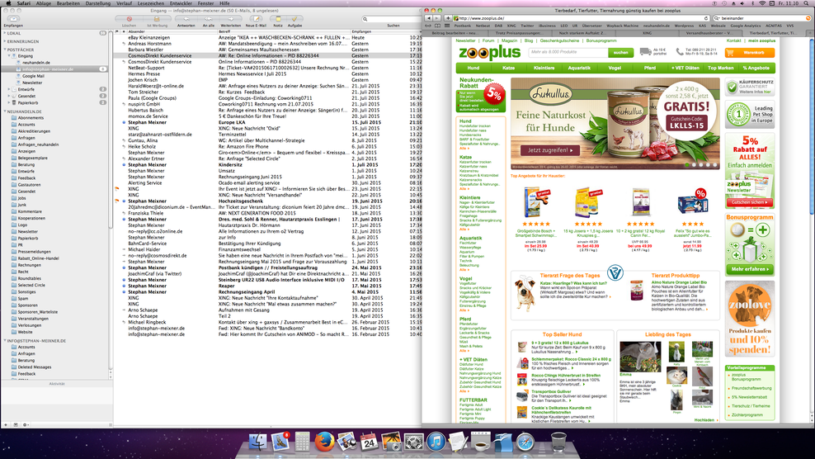Open Safari compass icon in Dock
The height and width of the screenshot is (459, 815).
point(525,442)
